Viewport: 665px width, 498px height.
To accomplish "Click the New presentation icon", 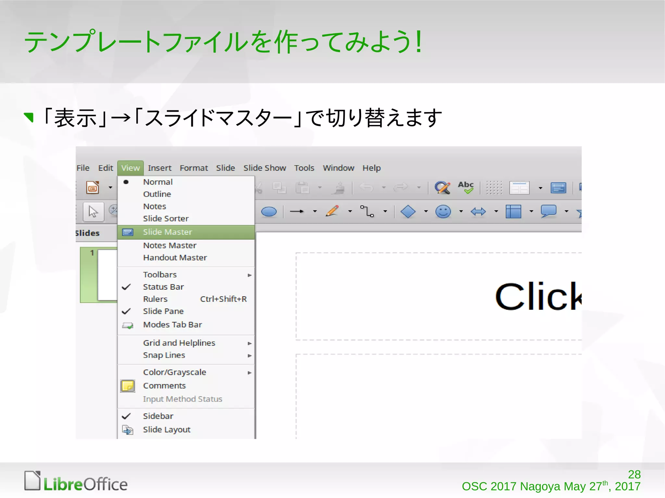I will click(x=93, y=188).
